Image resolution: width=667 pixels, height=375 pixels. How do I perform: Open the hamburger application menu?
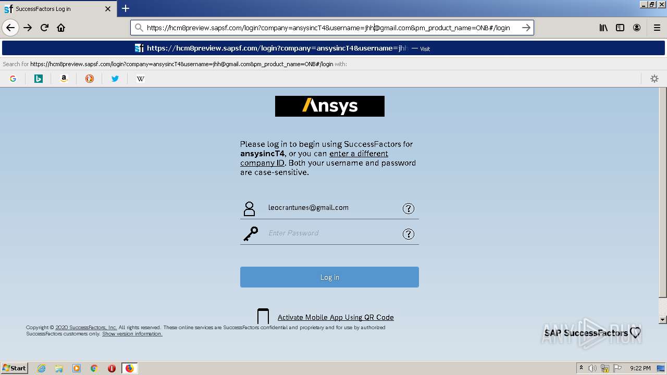point(657,28)
